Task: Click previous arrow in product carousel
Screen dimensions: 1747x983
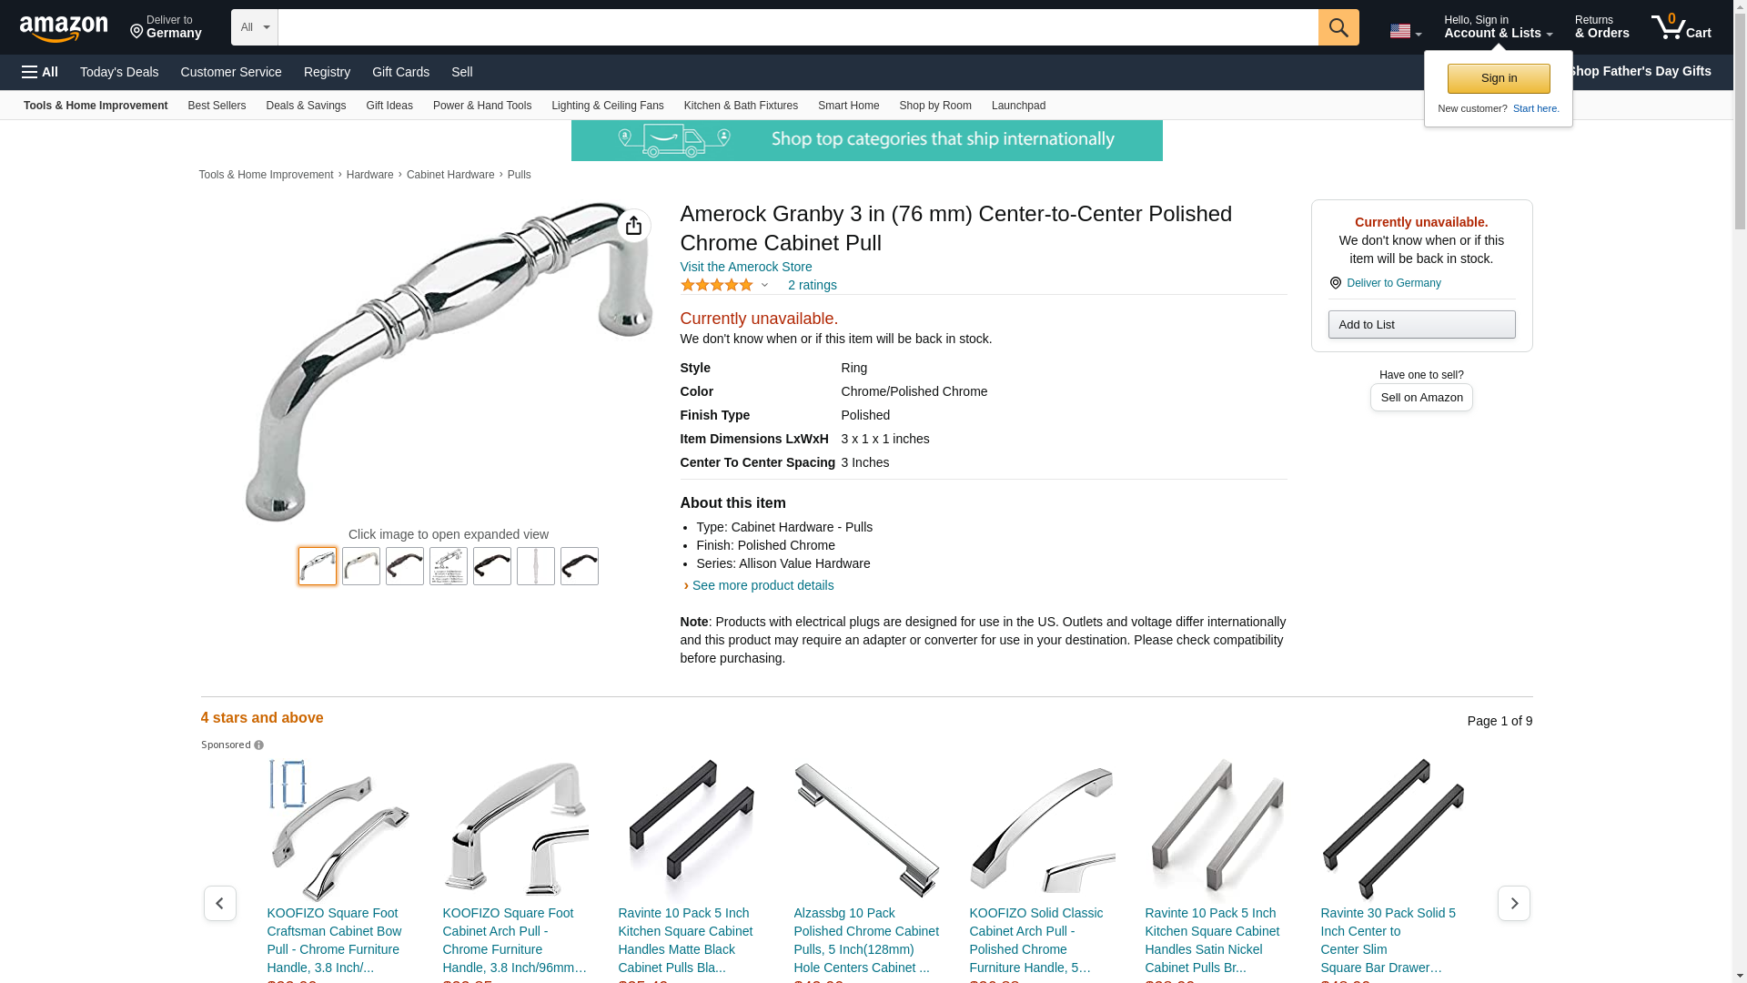Action: coord(220,903)
